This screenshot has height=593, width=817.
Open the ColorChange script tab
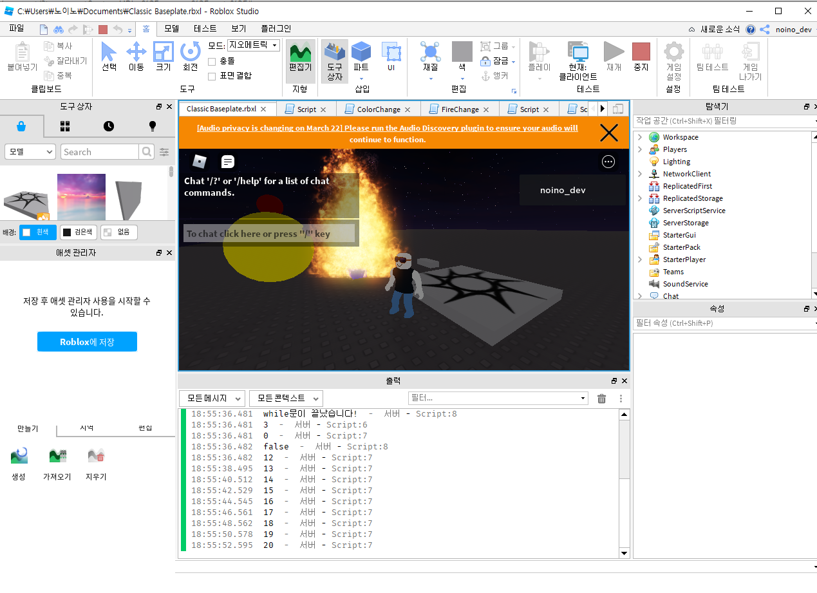coord(378,109)
